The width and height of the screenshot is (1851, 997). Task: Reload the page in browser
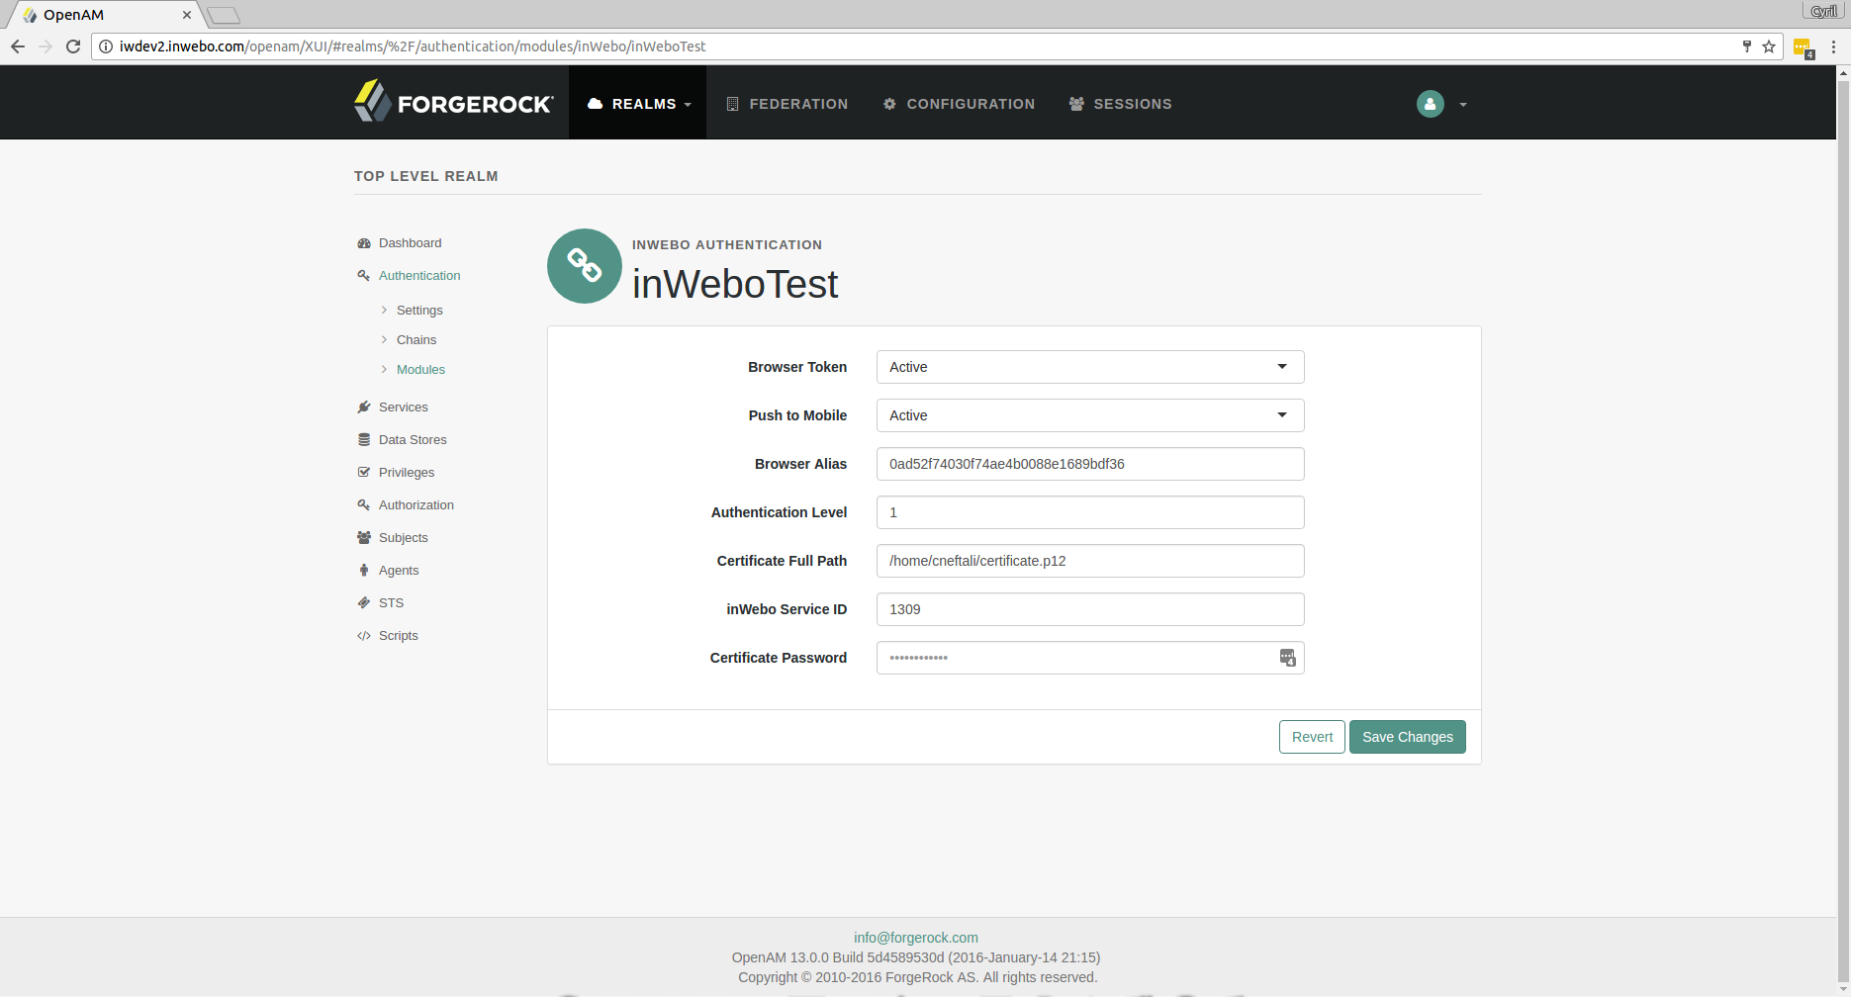click(x=73, y=46)
